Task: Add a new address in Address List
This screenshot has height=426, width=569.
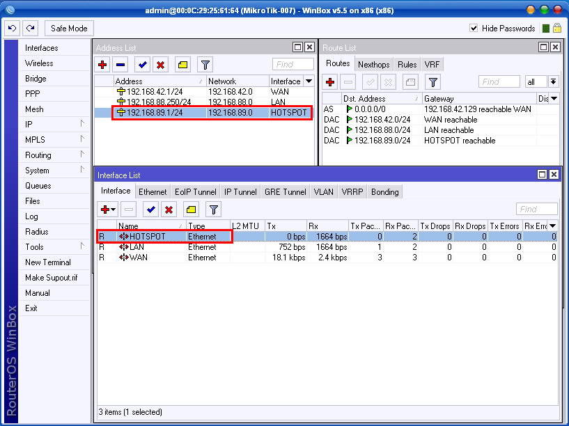Action: [x=102, y=65]
